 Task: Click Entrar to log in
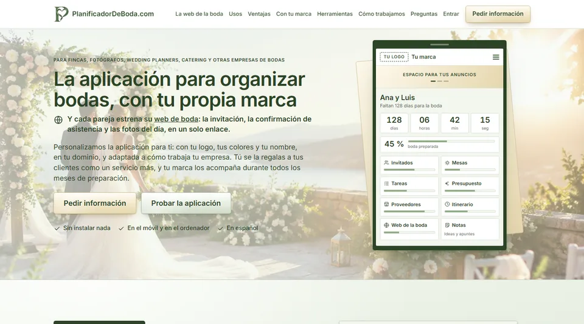tap(451, 14)
